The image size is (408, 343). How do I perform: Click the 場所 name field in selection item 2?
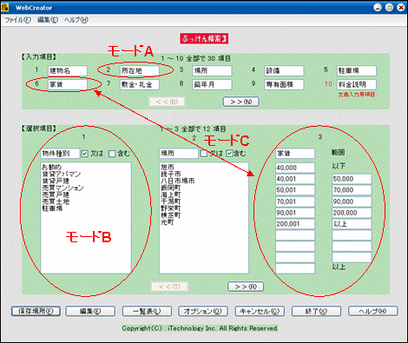179,154
